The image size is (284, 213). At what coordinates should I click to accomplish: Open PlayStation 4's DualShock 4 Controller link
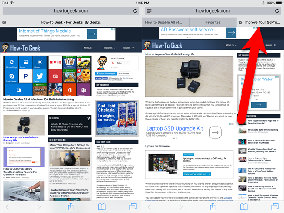(x=262, y=189)
